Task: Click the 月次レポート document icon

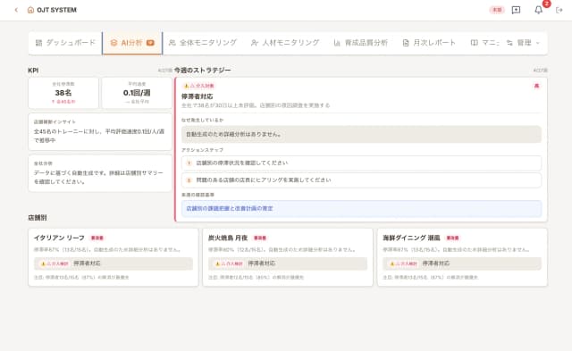Action: (406, 43)
